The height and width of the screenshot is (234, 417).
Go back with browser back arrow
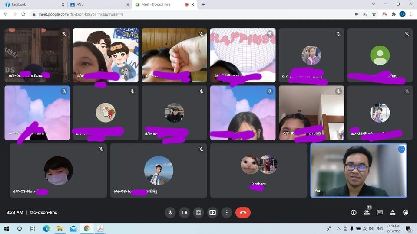coord(6,14)
